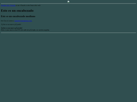Click the 'Envíen el correo a' text
Viewport: 137px width, 102px height.
point(8,21)
